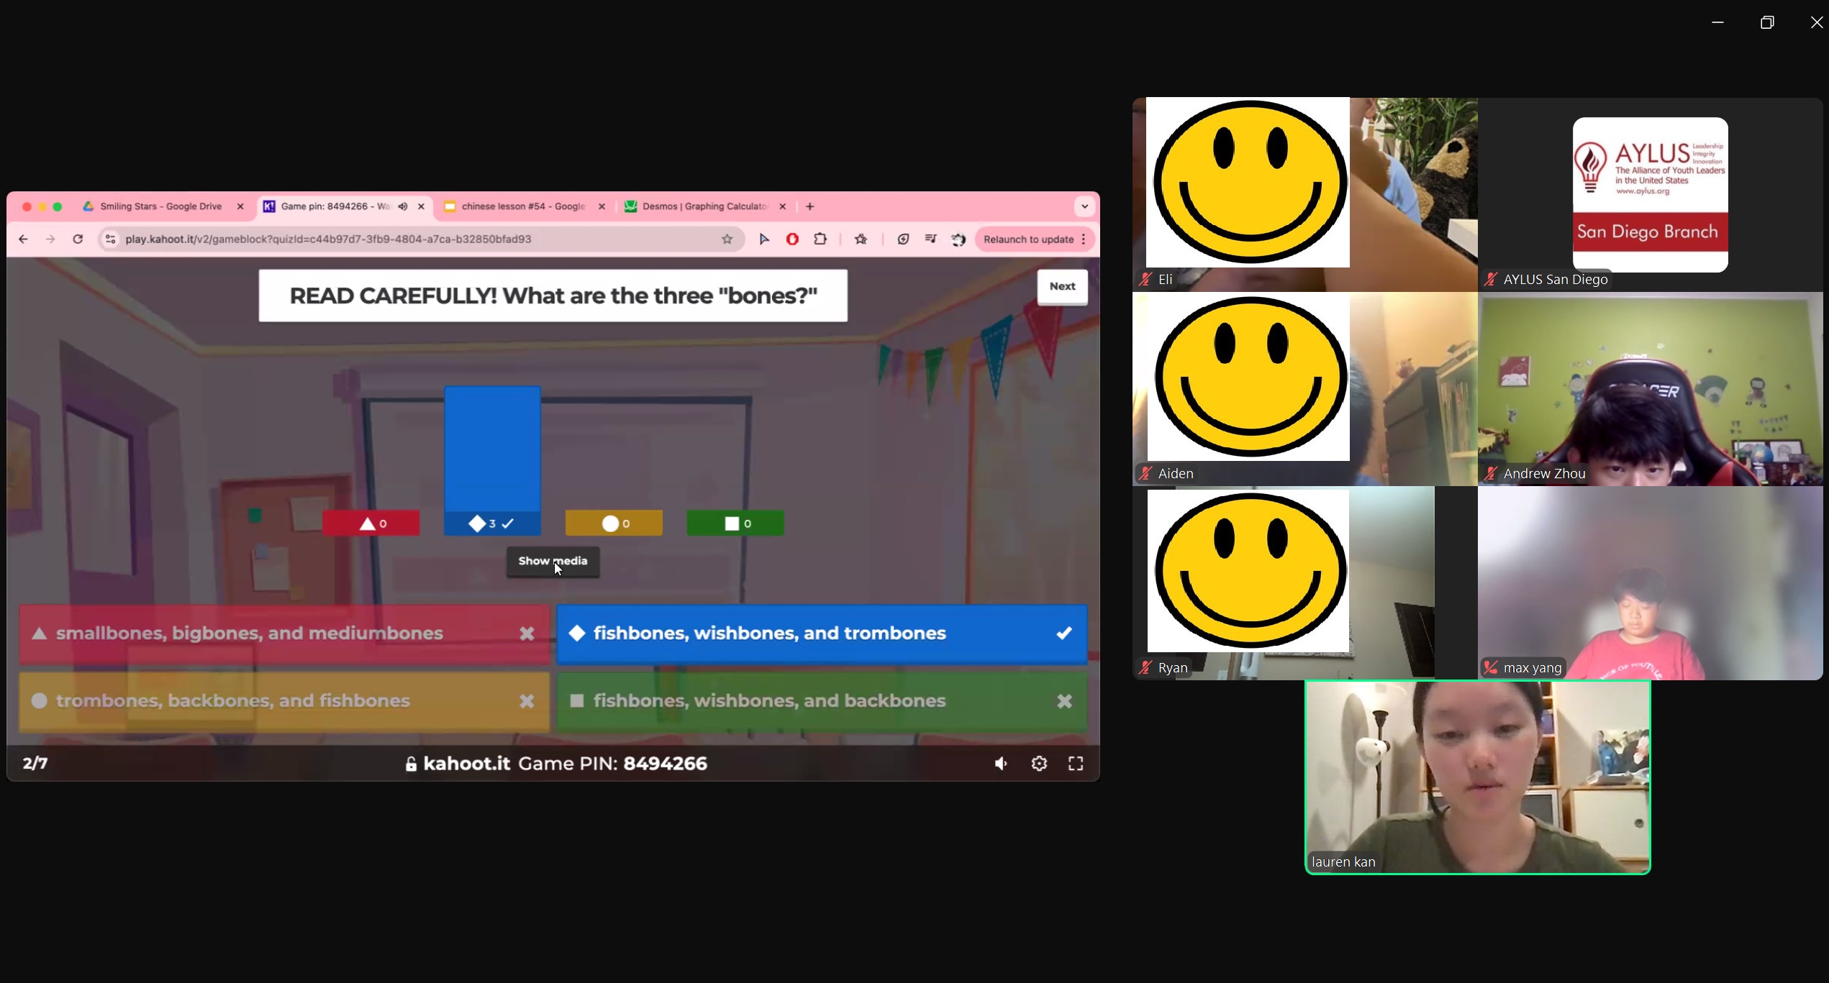Screen dimensions: 1829x983
Task: Click the READ CAREFULLY question title
Action: 553,296
